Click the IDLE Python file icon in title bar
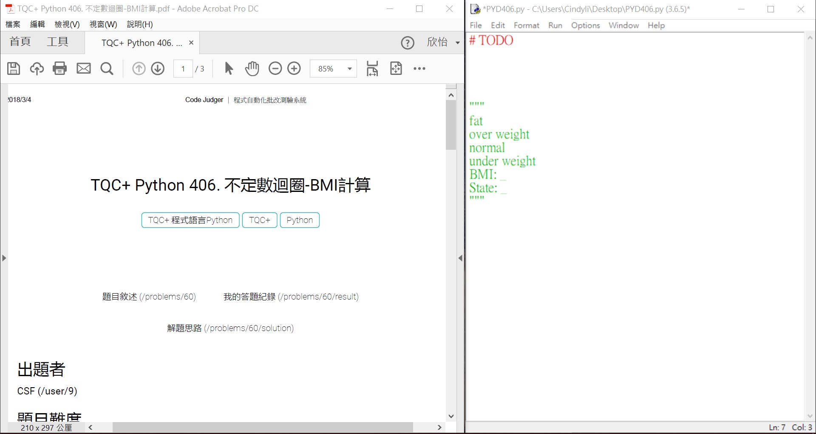 476,9
